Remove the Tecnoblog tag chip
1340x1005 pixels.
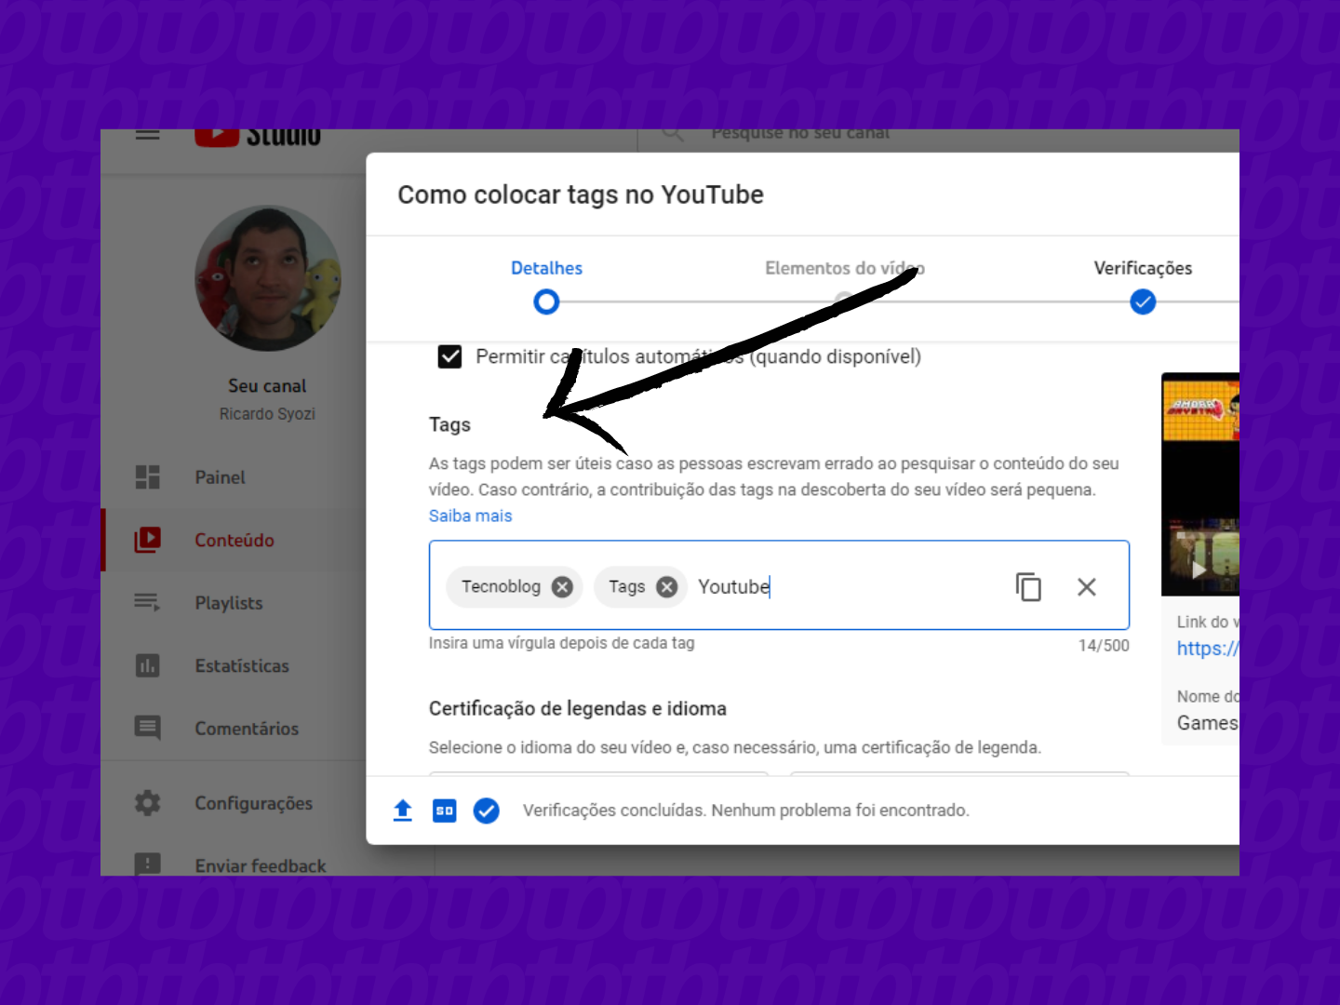[562, 587]
